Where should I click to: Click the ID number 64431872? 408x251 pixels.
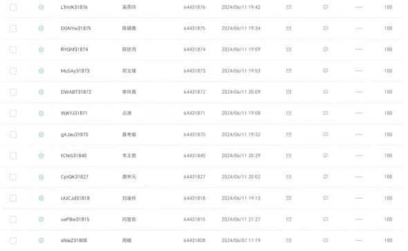tap(194, 92)
